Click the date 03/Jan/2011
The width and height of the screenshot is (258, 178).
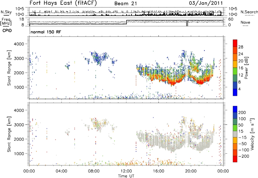click(206, 3)
